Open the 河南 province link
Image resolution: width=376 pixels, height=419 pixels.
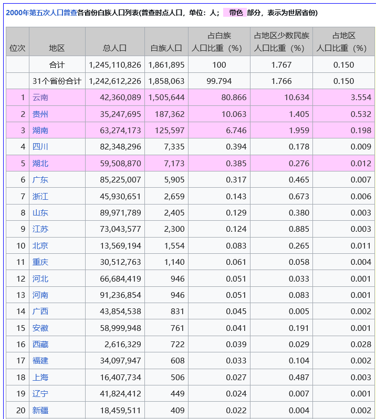(x=40, y=295)
